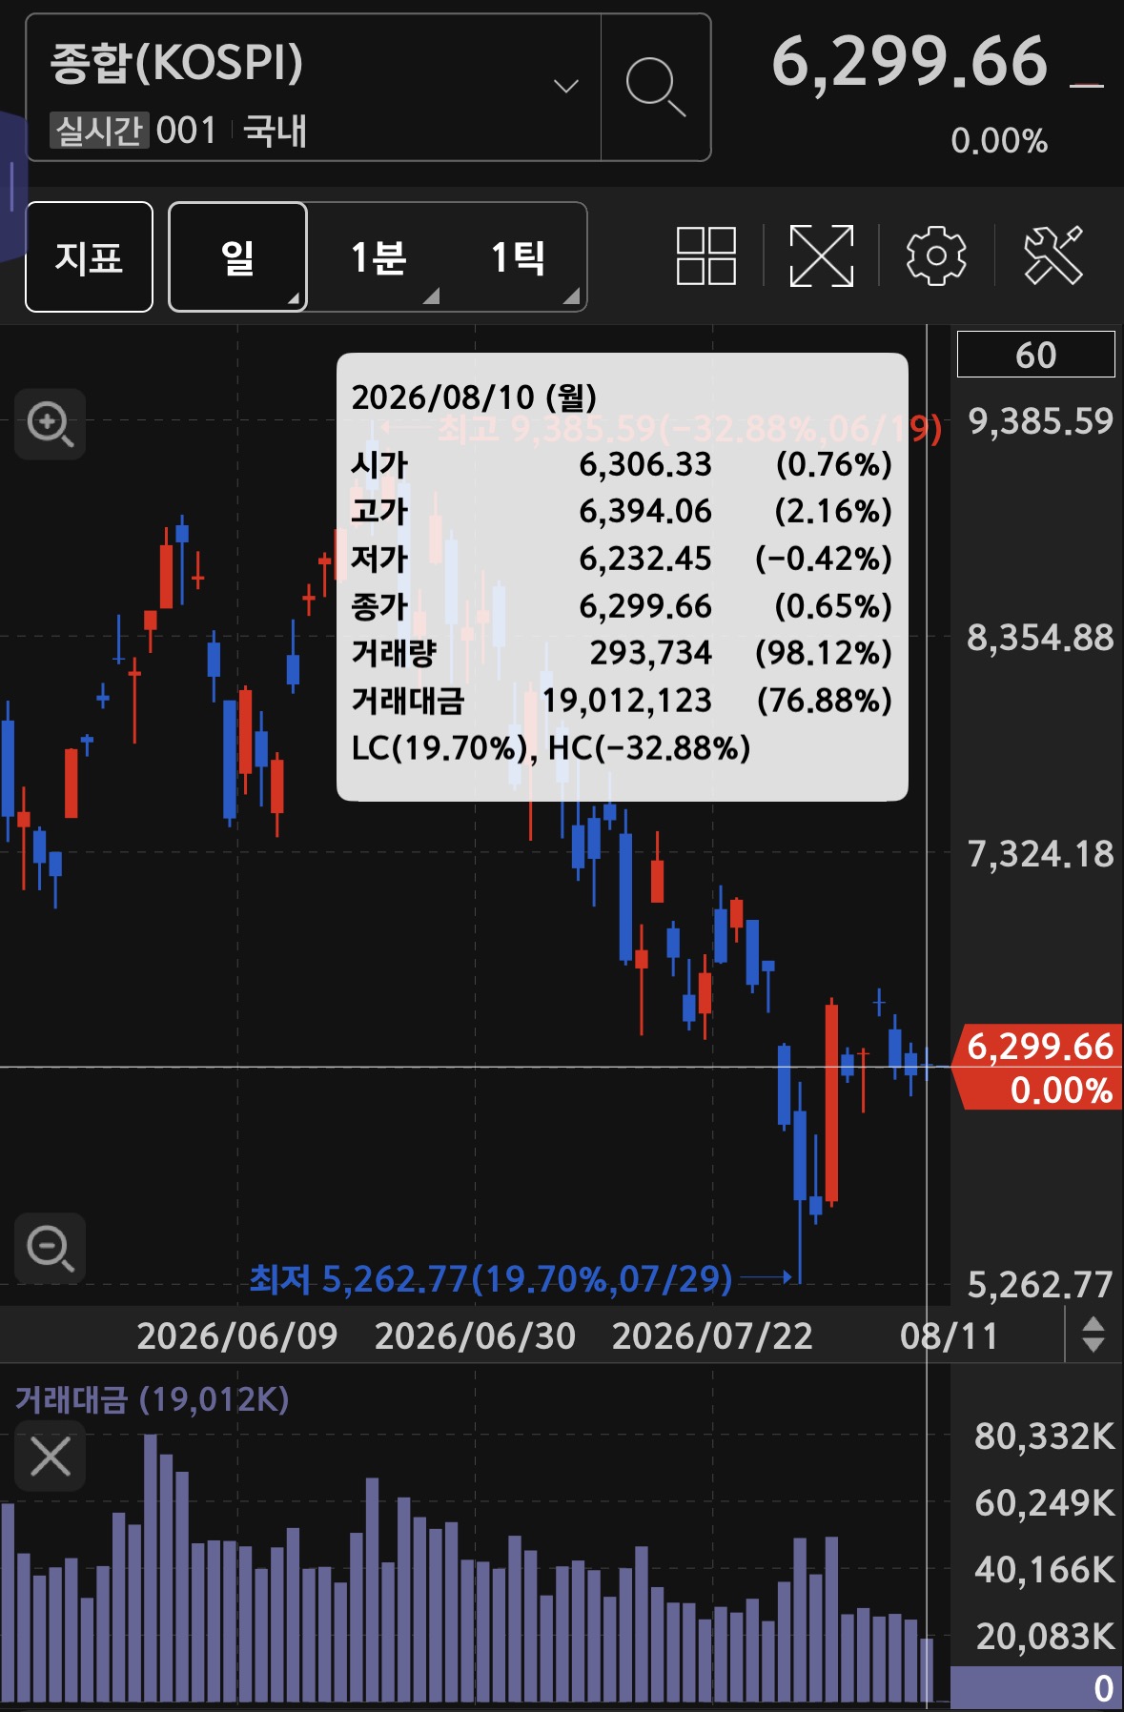The width and height of the screenshot is (1124, 1712).
Task: Click the 최저 5,262.77 low marker label
Action: click(491, 1278)
